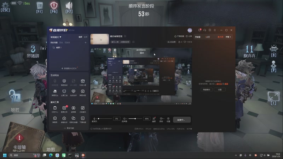
Task: Mute the speaker icon in bottom bar
Action: 125,119
